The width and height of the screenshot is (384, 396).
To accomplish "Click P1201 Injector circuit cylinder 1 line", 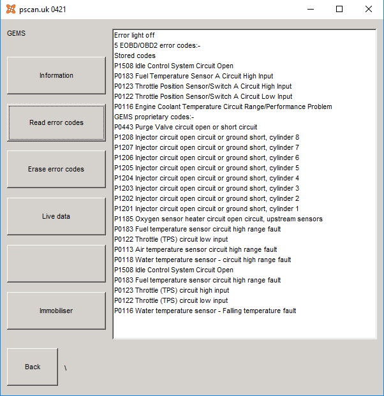I will [207, 209].
